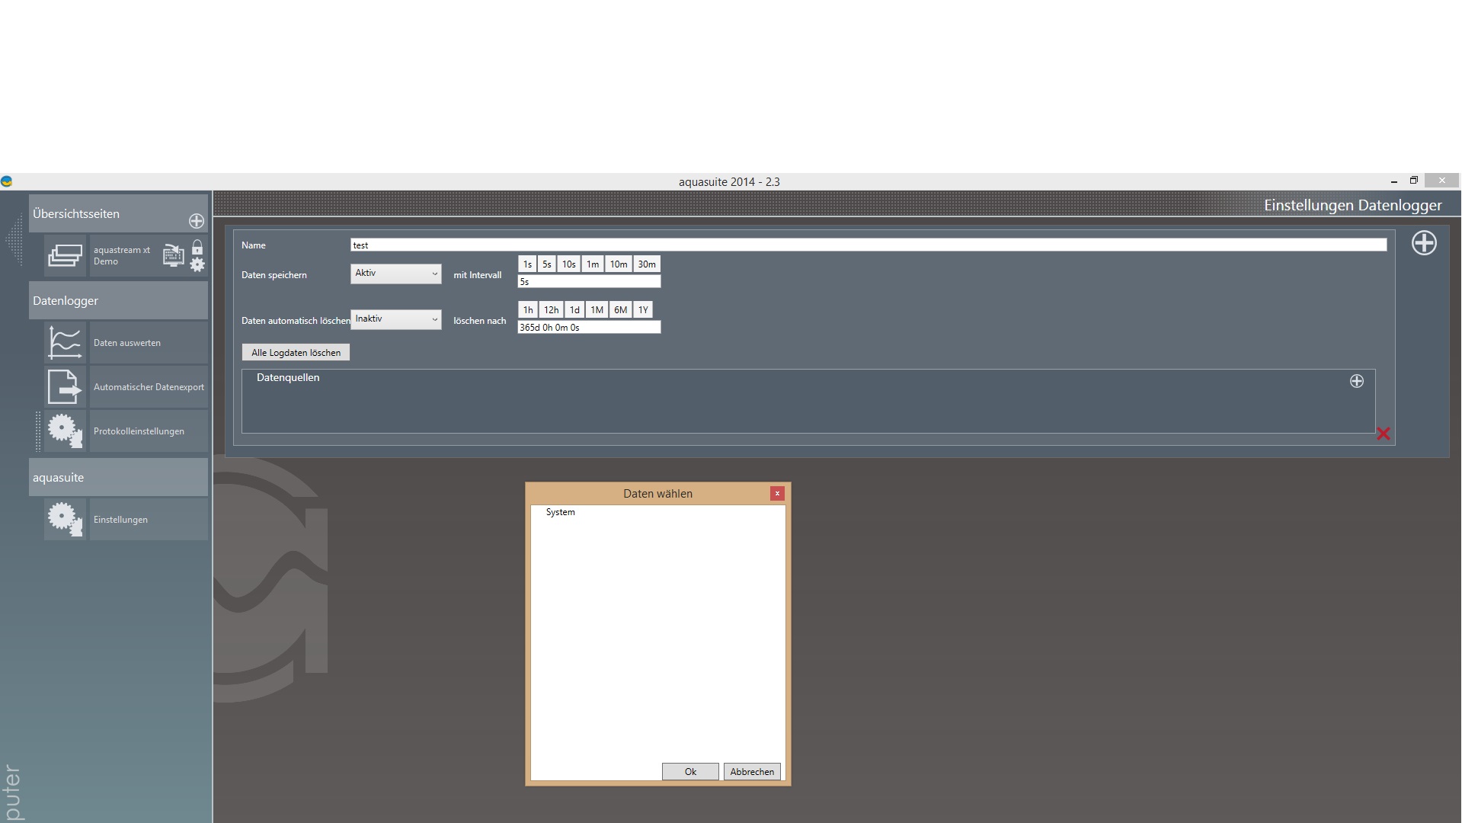
Task: Set delete-after to 1Y
Action: [643, 310]
